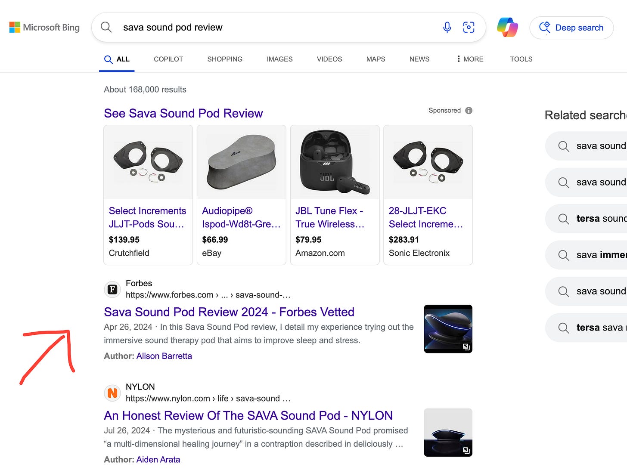Click the search magnifier icon in search box
The height and width of the screenshot is (470, 627).
click(106, 27)
